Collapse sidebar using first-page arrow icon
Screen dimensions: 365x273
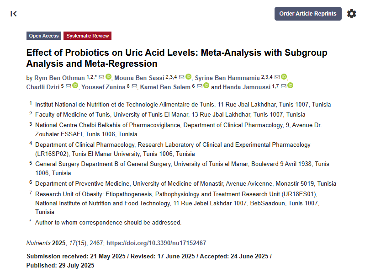[14, 14]
